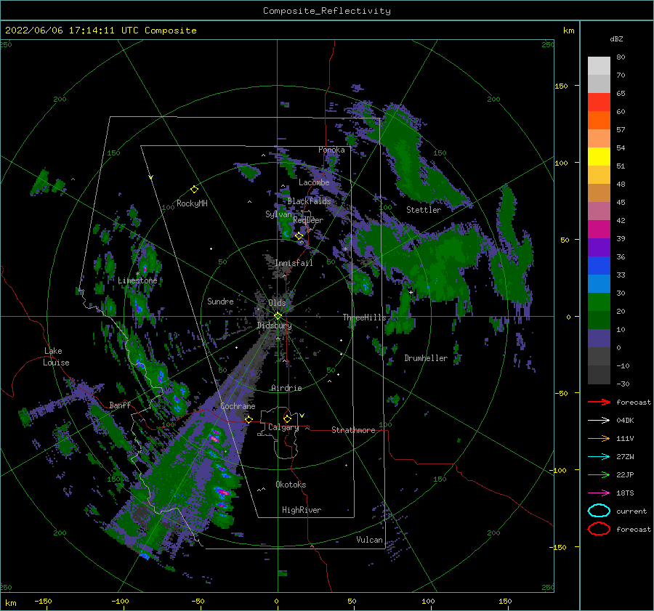
Task: Click the Cochrane city label
Action: pos(238,406)
